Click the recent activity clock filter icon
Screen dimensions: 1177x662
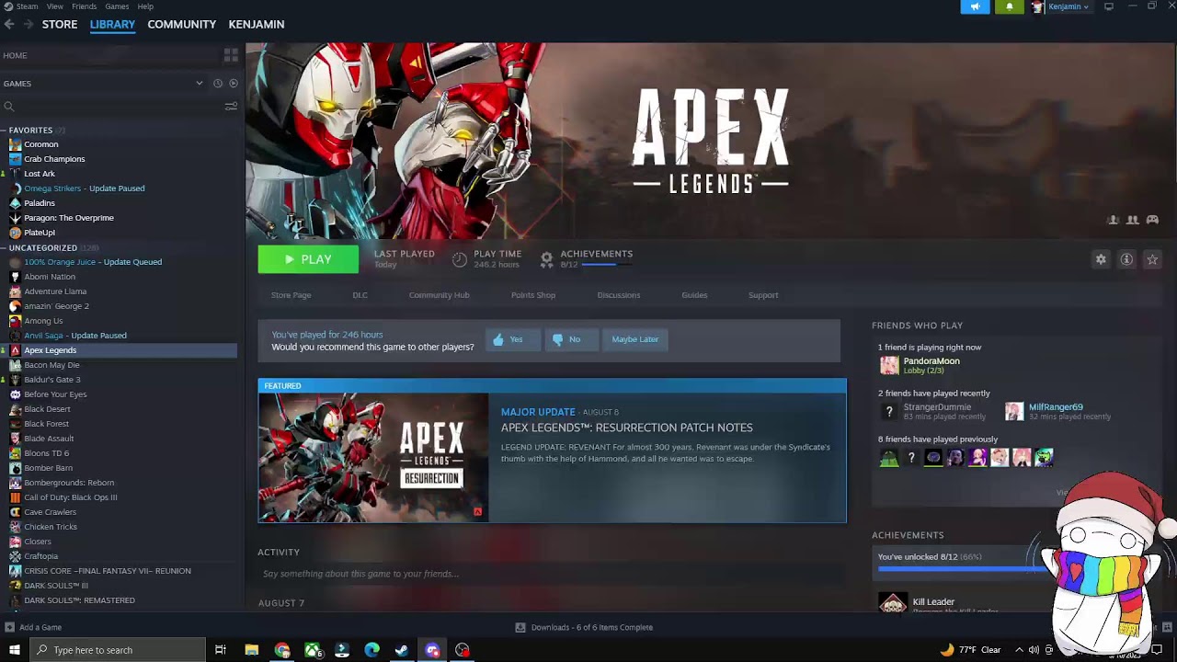pyautogui.click(x=218, y=84)
